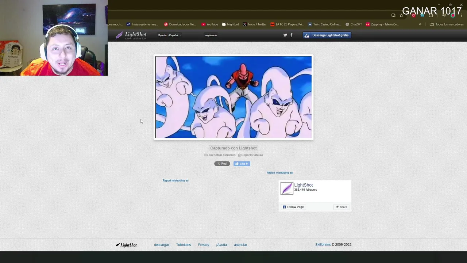Expand the hidden bookmarks chevron
Viewport: 467px width, 263px height.
point(420,24)
